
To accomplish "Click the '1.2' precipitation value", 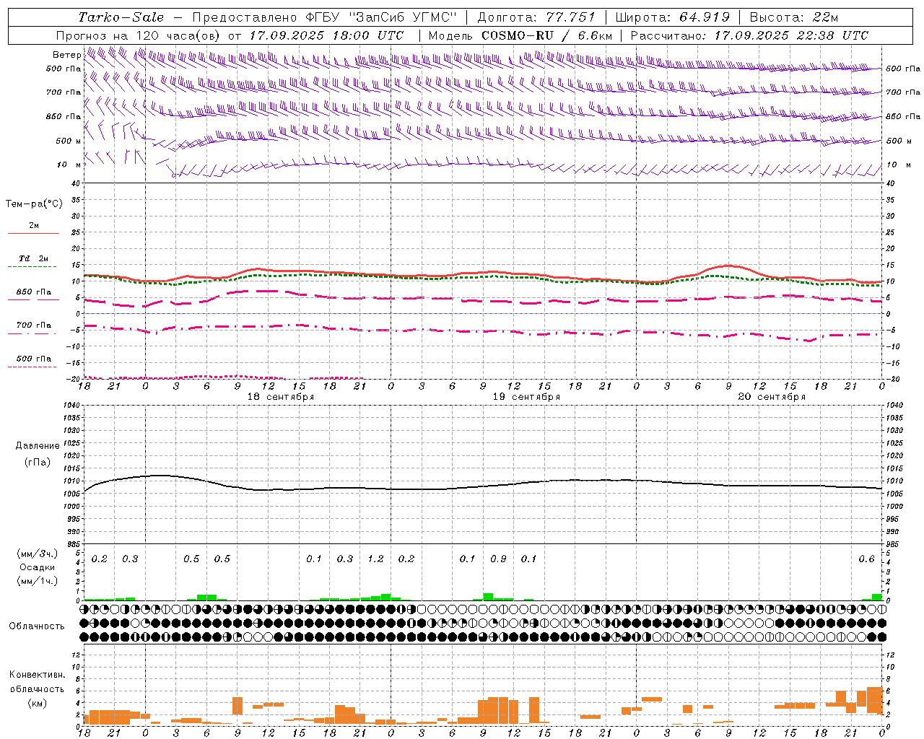I will [375, 559].
